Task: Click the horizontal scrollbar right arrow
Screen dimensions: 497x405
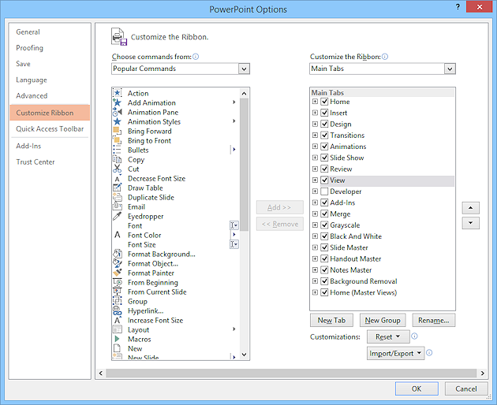Action: [482, 373]
